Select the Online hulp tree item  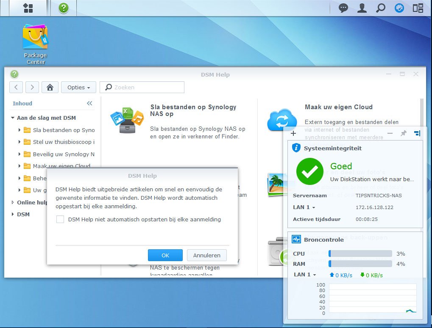point(32,202)
